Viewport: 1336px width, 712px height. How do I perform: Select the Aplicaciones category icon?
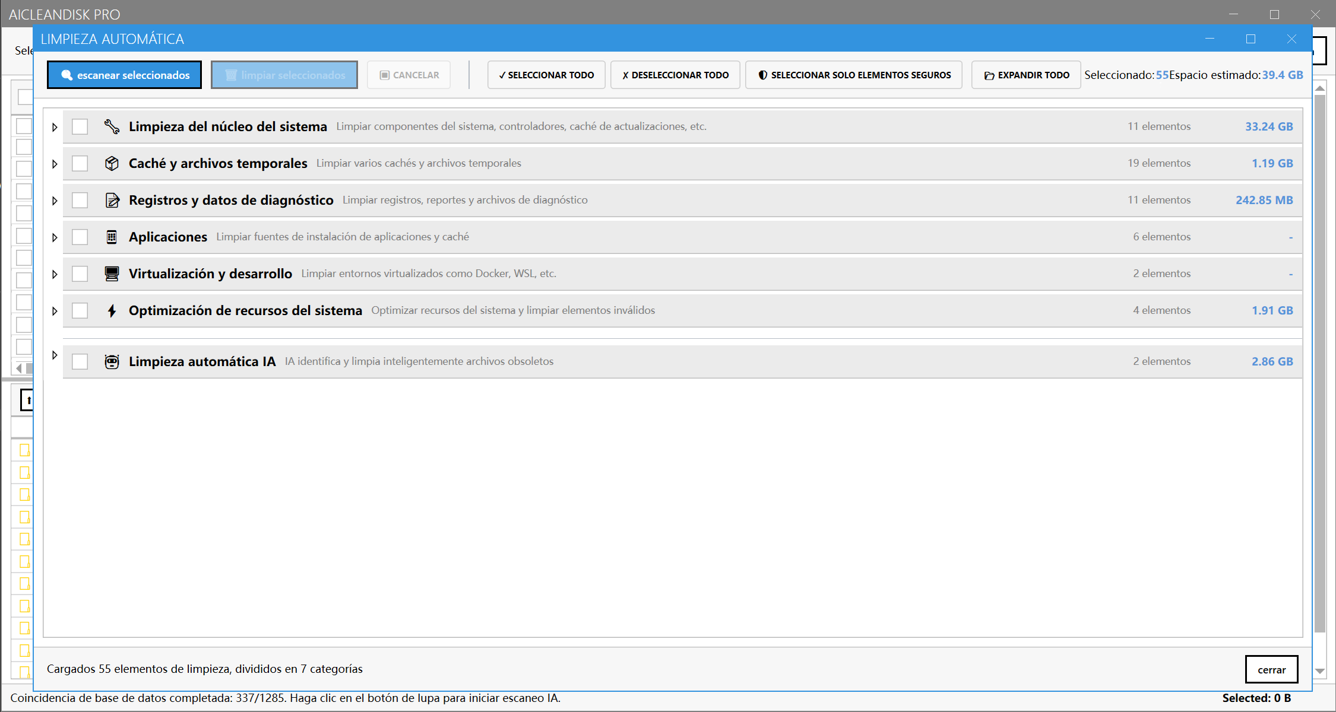pos(112,237)
